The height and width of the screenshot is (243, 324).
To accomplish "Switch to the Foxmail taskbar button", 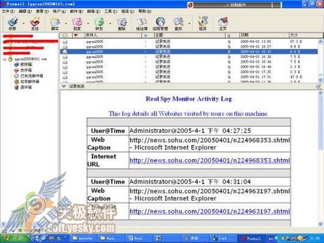I will (x=252, y=239).
